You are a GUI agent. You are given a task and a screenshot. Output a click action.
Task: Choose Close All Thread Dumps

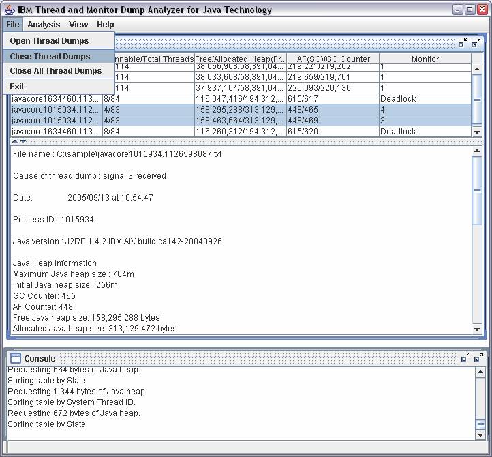tap(55, 71)
